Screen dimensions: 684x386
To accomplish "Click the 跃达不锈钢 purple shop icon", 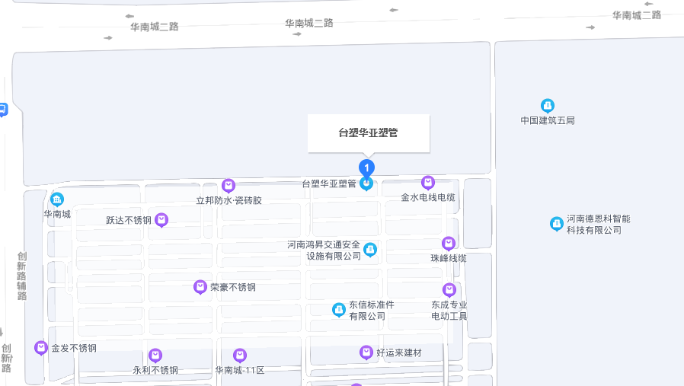I will 161,220.
